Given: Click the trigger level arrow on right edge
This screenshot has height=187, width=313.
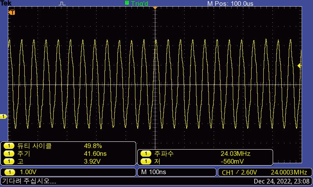Looking at the screenshot, I should click(299, 65).
